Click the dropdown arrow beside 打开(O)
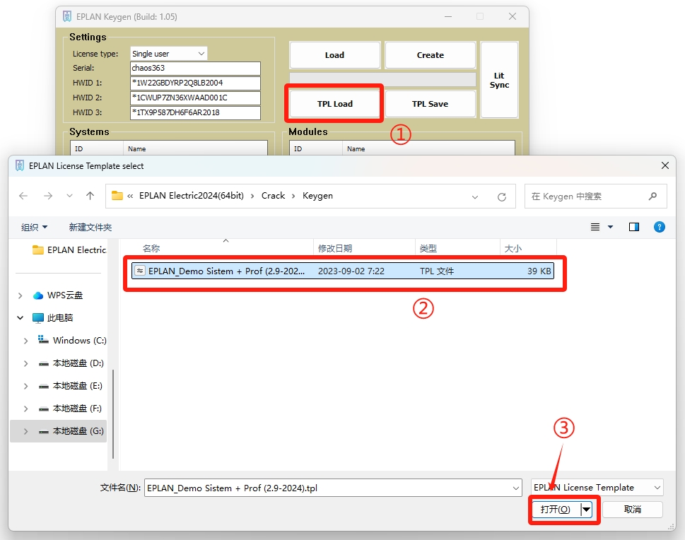685x540 pixels. tap(586, 510)
